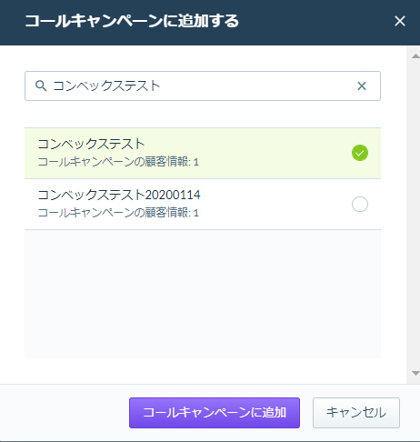
Task: Click the scrollbar up arrow
Action: [x=415, y=56]
